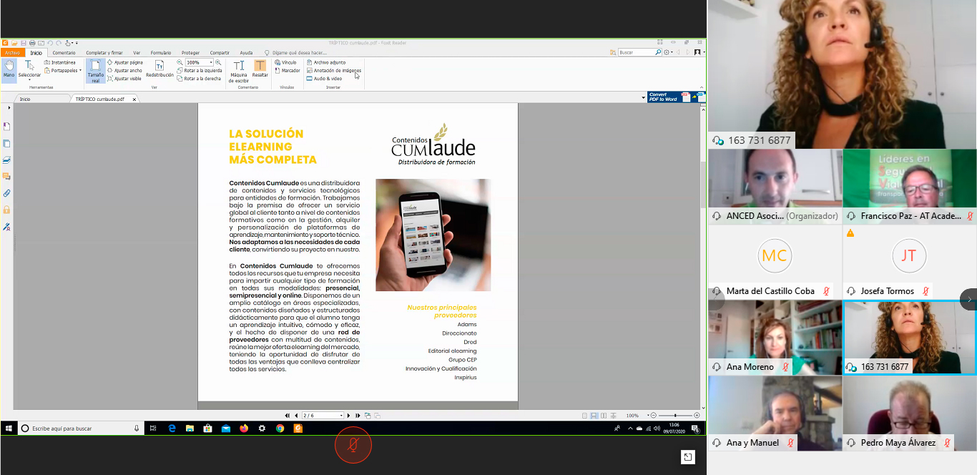977x475 pixels.
Task: Switch to Completar y firmar tab
Action: click(x=104, y=52)
